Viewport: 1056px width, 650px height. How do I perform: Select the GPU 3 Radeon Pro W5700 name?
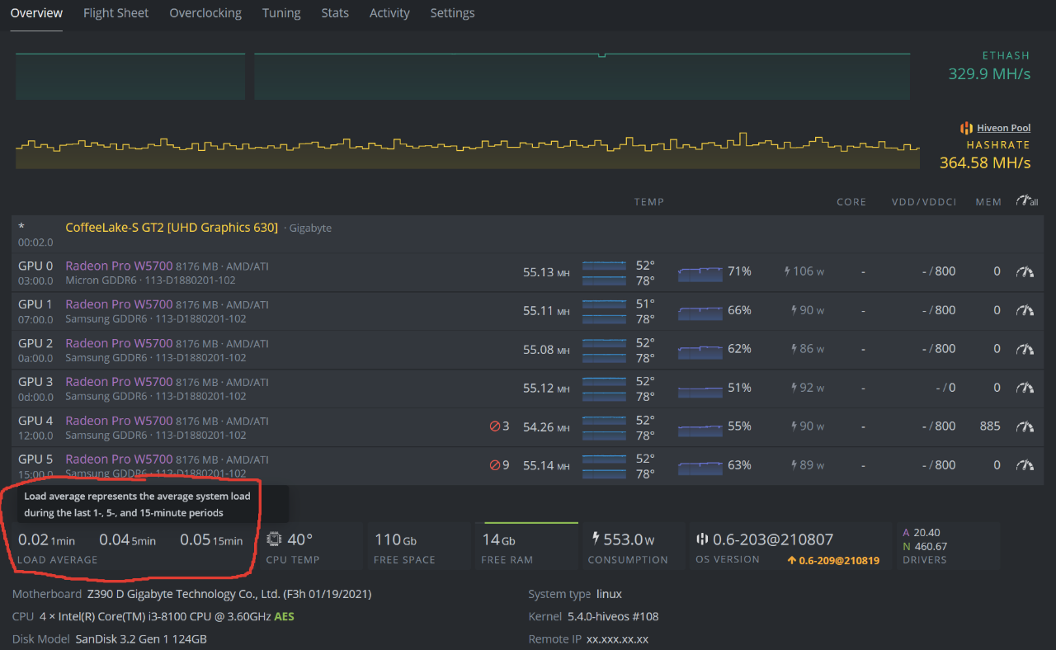click(x=119, y=382)
